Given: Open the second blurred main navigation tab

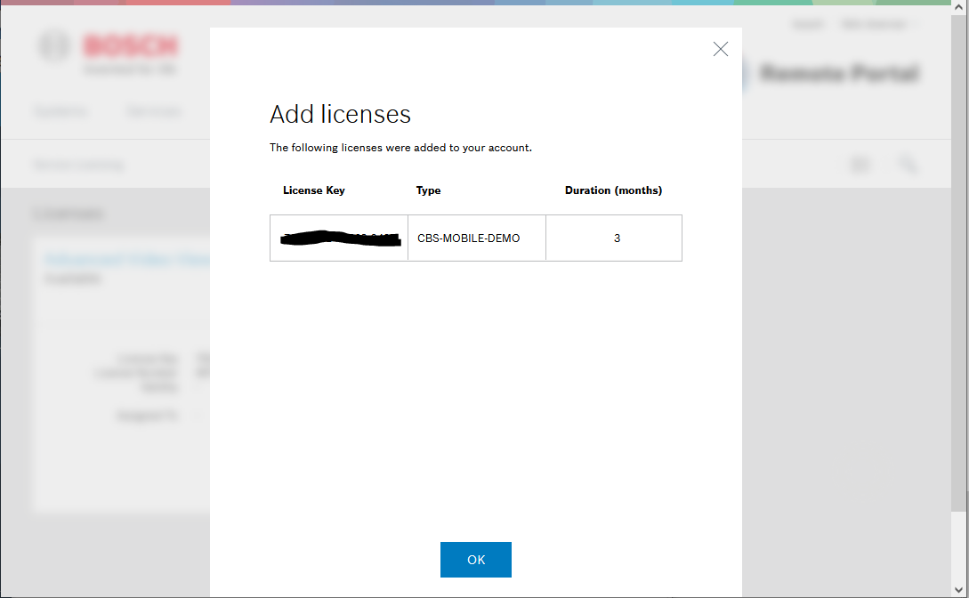Looking at the screenshot, I should point(153,112).
